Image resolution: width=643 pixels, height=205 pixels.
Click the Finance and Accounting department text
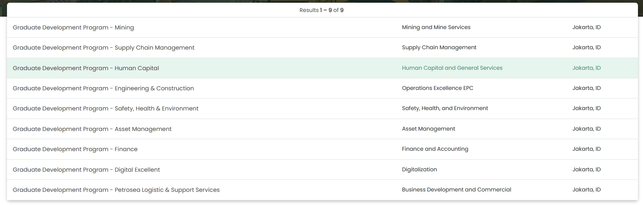click(435, 149)
